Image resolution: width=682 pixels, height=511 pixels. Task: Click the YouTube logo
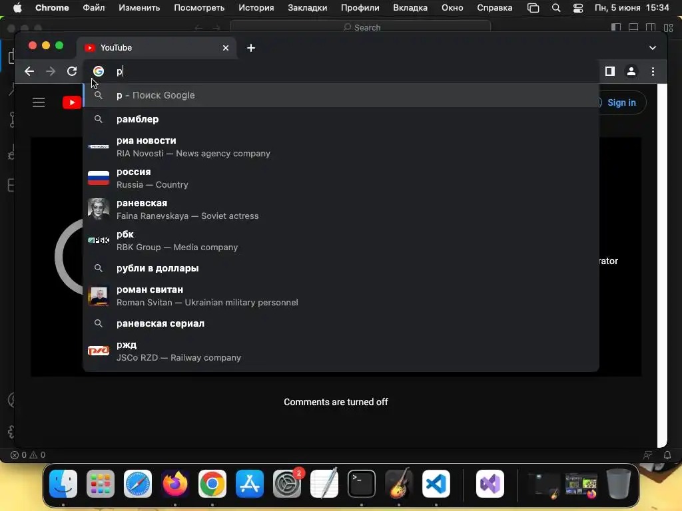coord(72,102)
